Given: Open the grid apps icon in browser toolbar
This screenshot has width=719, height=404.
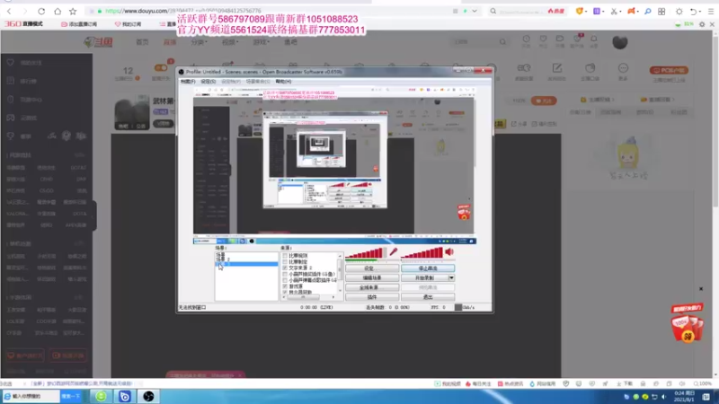Looking at the screenshot, I should tap(661, 12).
